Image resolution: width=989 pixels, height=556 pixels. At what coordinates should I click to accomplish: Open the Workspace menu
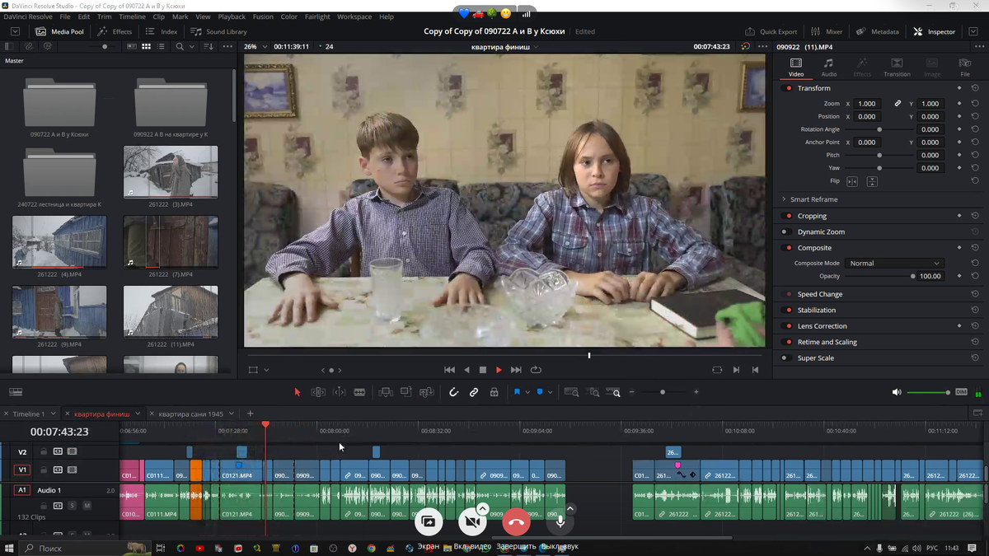(354, 16)
